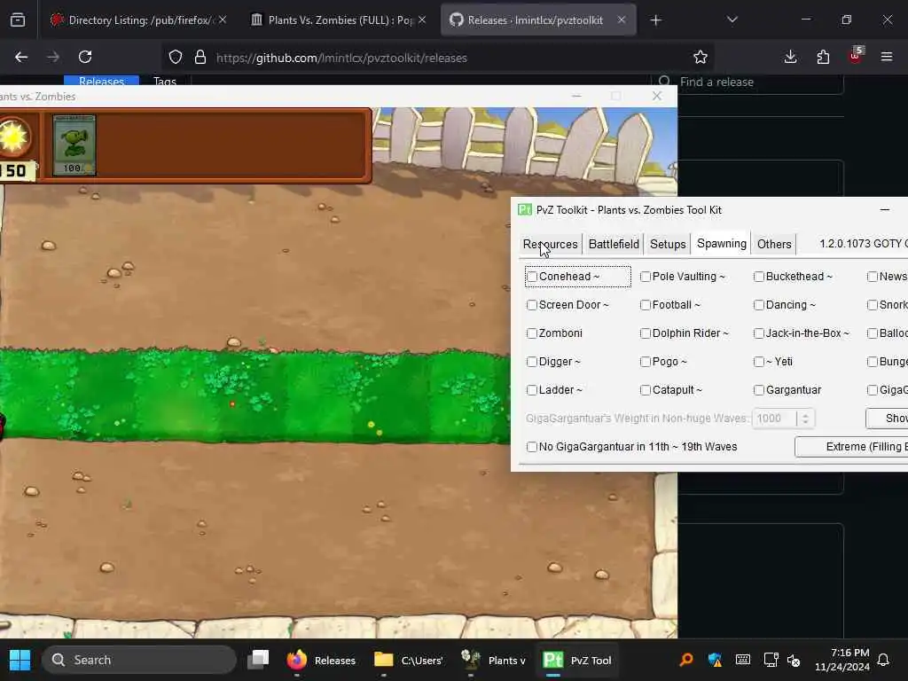
Task: Close the Releases pvztoolkit tab
Action: (x=622, y=20)
